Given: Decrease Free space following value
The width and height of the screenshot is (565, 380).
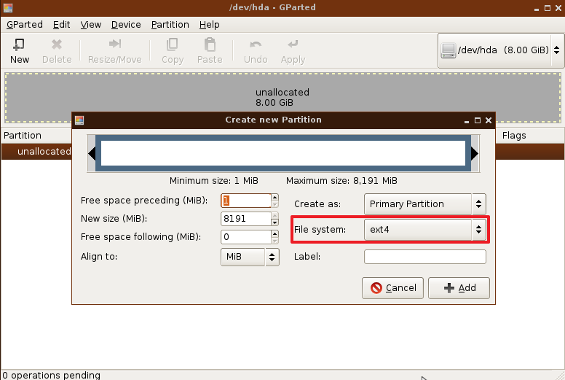Looking at the screenshot, I should click(x=275, y=241).
